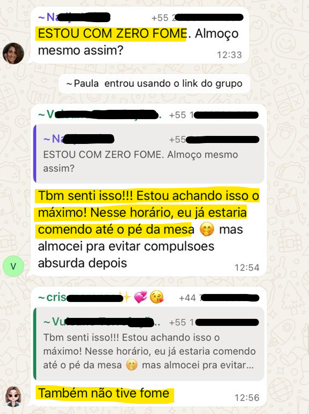Tap the 12:33 timestamp on first message
Screen dimensions: 309x414
[x=229, y=55]
